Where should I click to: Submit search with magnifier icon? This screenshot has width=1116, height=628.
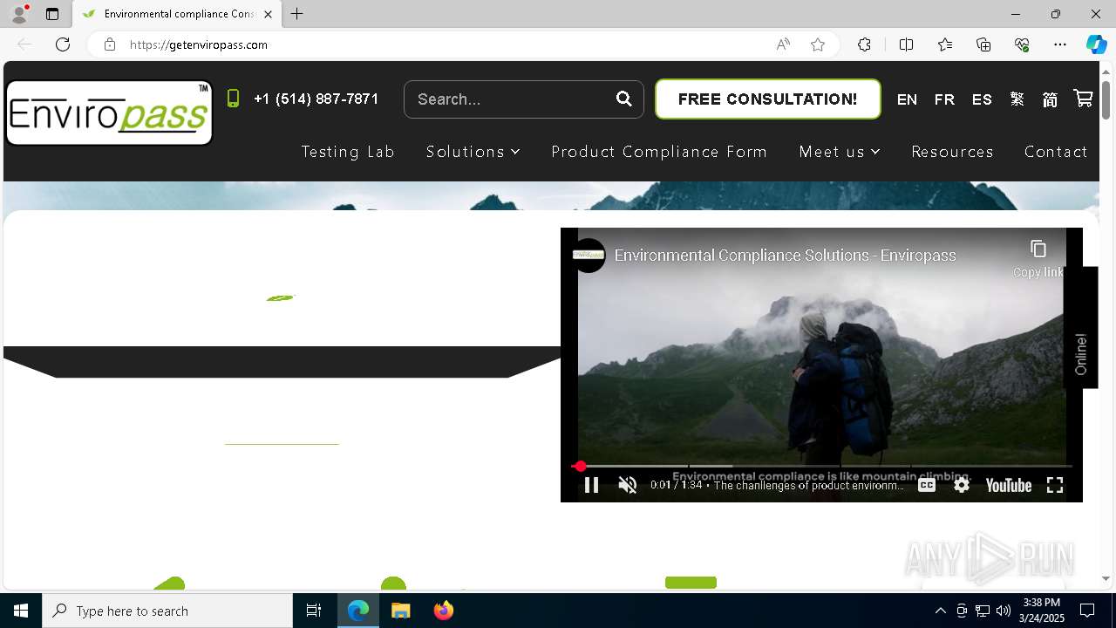624,99
